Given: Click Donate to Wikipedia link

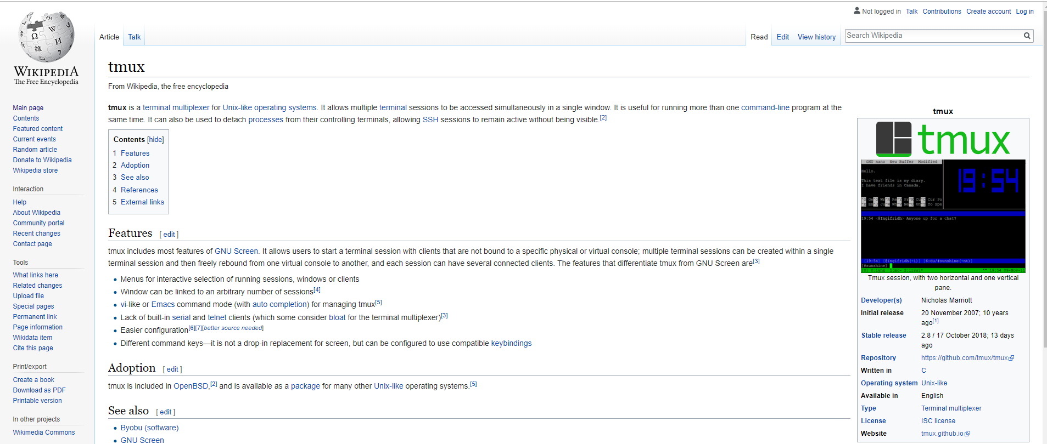Looking at the screenshot, I should click(42, 160).
